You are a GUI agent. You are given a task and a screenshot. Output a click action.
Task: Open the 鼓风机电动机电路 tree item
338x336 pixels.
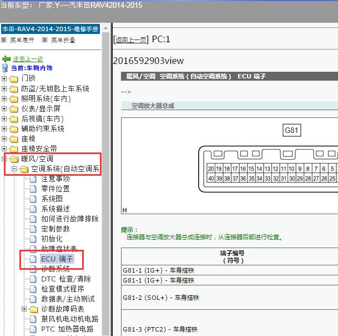click(x=70, y=319)
